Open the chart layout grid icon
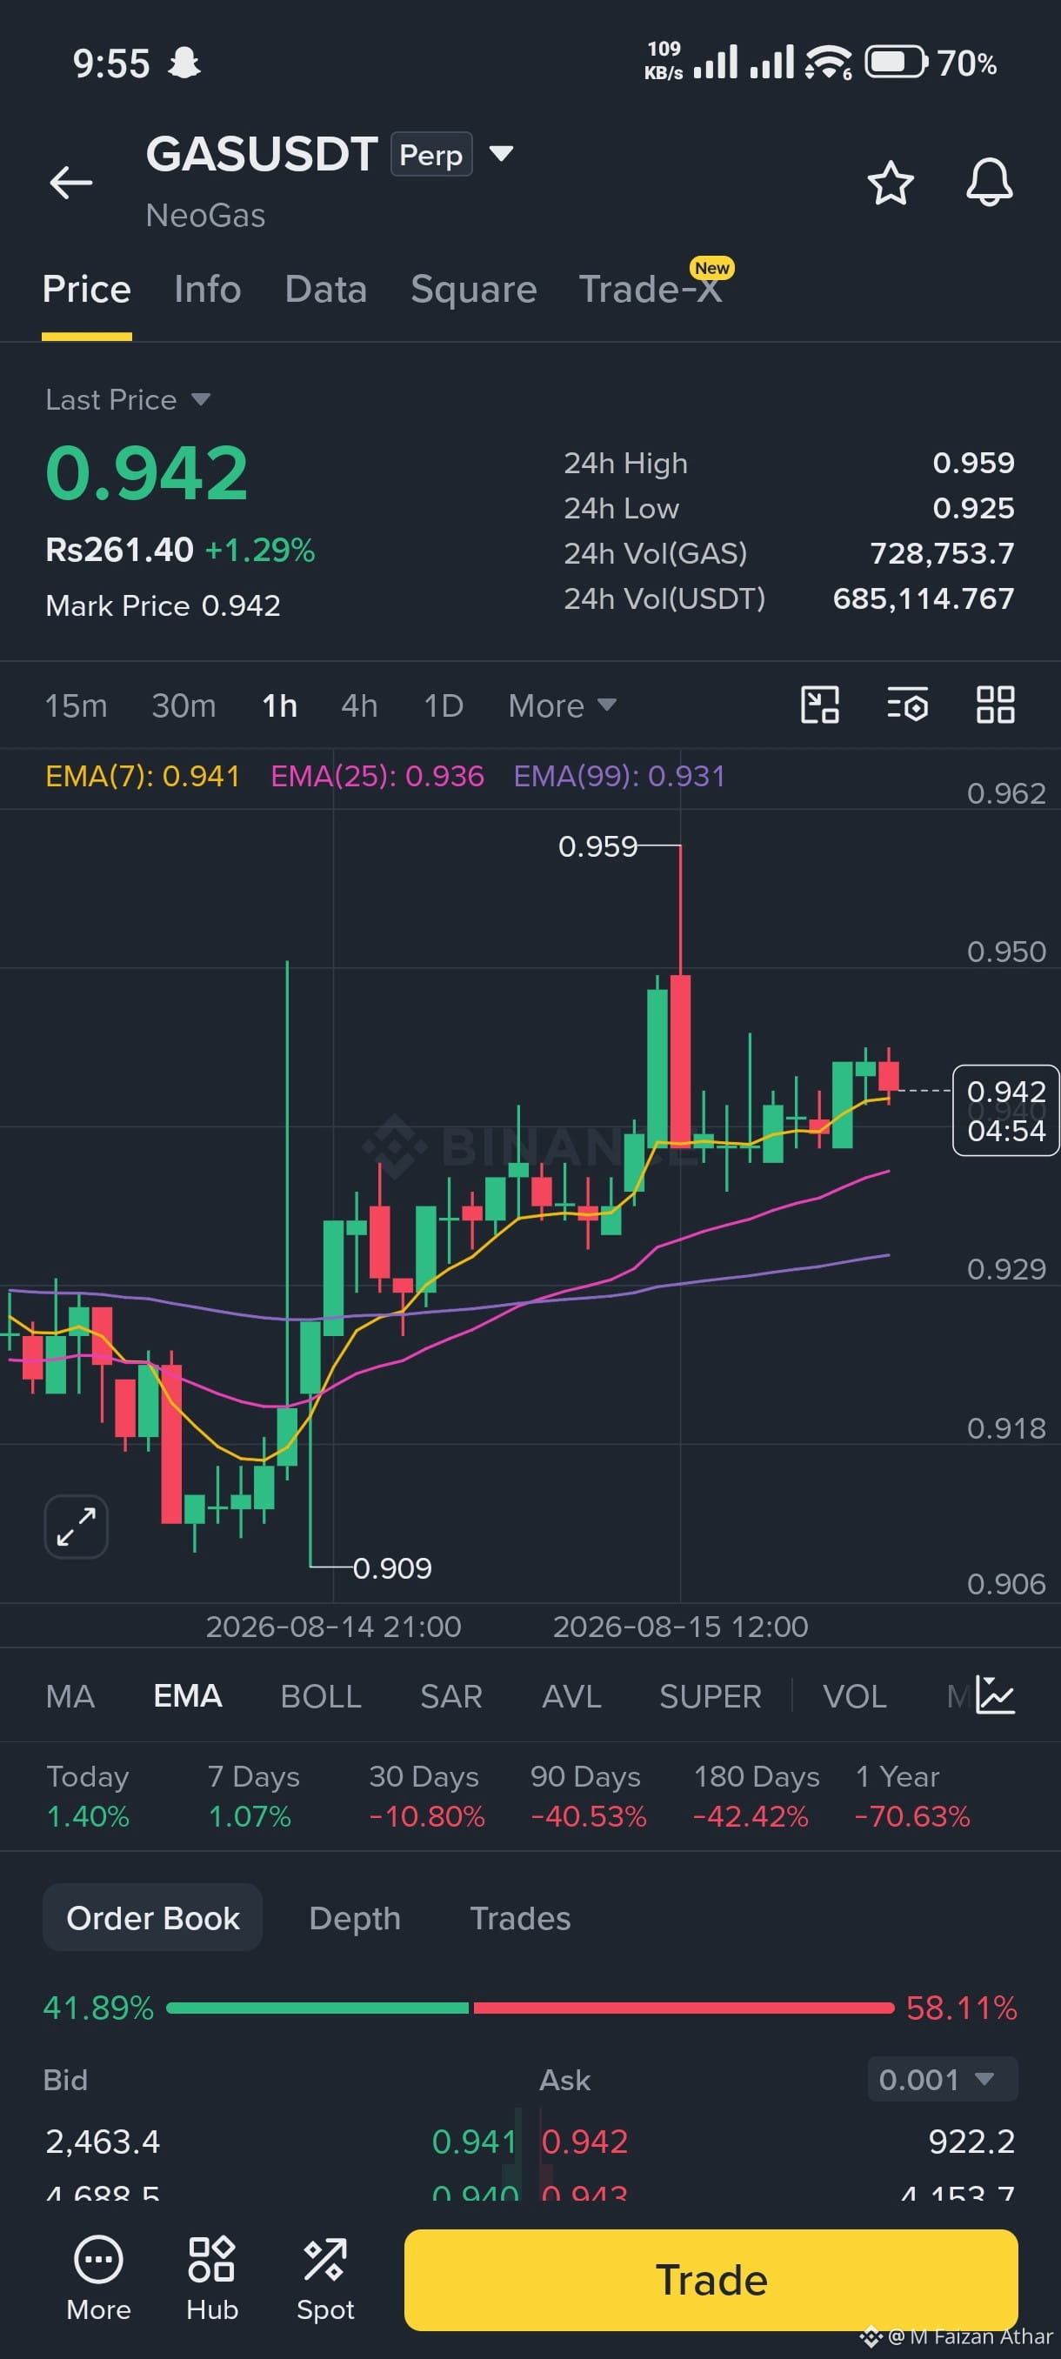Image resolution: width=1061 pixels, height=2359 pixels. point(995,705)
